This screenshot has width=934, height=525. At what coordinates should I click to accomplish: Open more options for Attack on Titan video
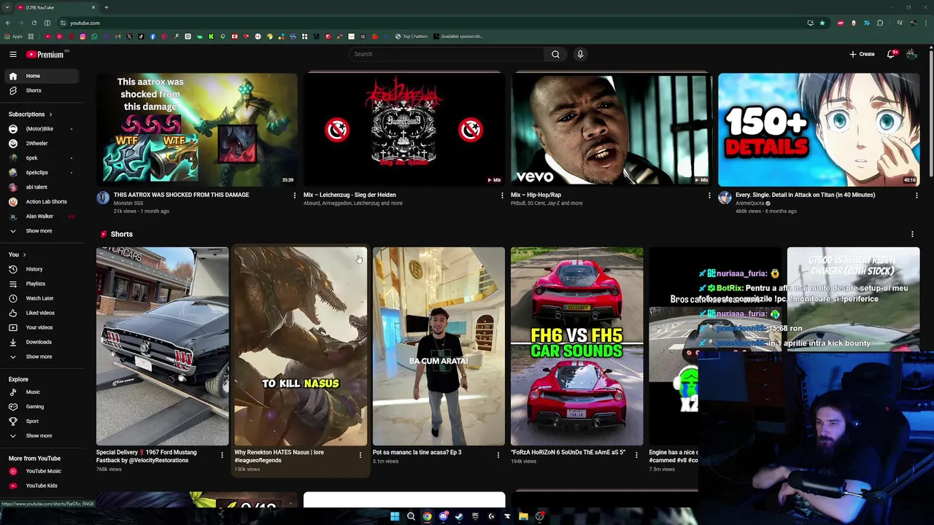[x=916, y=195]
